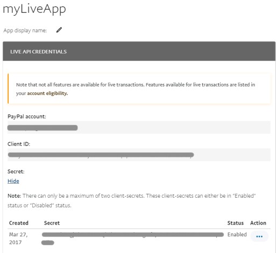Select the Mar 27, 2017 created date
Viewport: 276px width, 253px height.
(18, 238)
